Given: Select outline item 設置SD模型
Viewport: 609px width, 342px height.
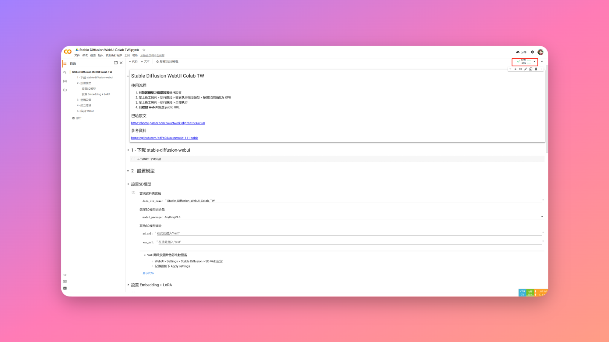Looking at the screenshot, I should click(x=89, y=89).
